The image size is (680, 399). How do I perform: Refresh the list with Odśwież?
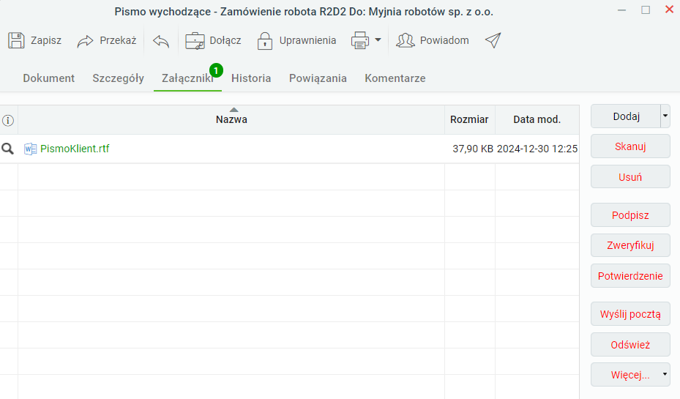tap(630, 344)
